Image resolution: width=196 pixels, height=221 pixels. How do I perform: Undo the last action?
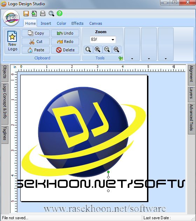(65, 33)
